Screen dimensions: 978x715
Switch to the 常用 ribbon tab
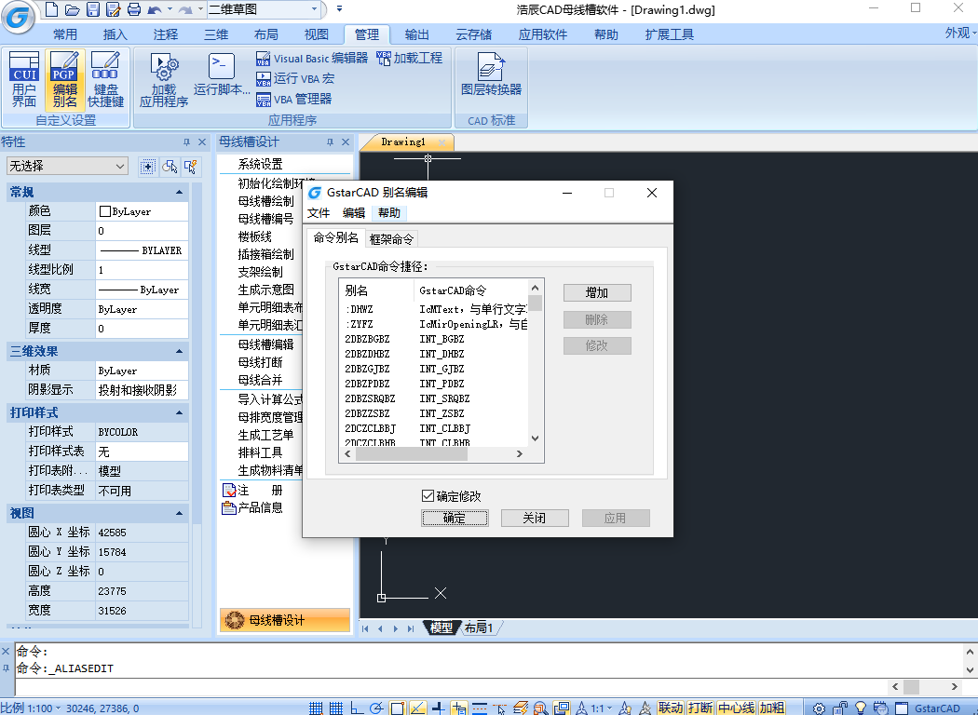coord(65,34)
